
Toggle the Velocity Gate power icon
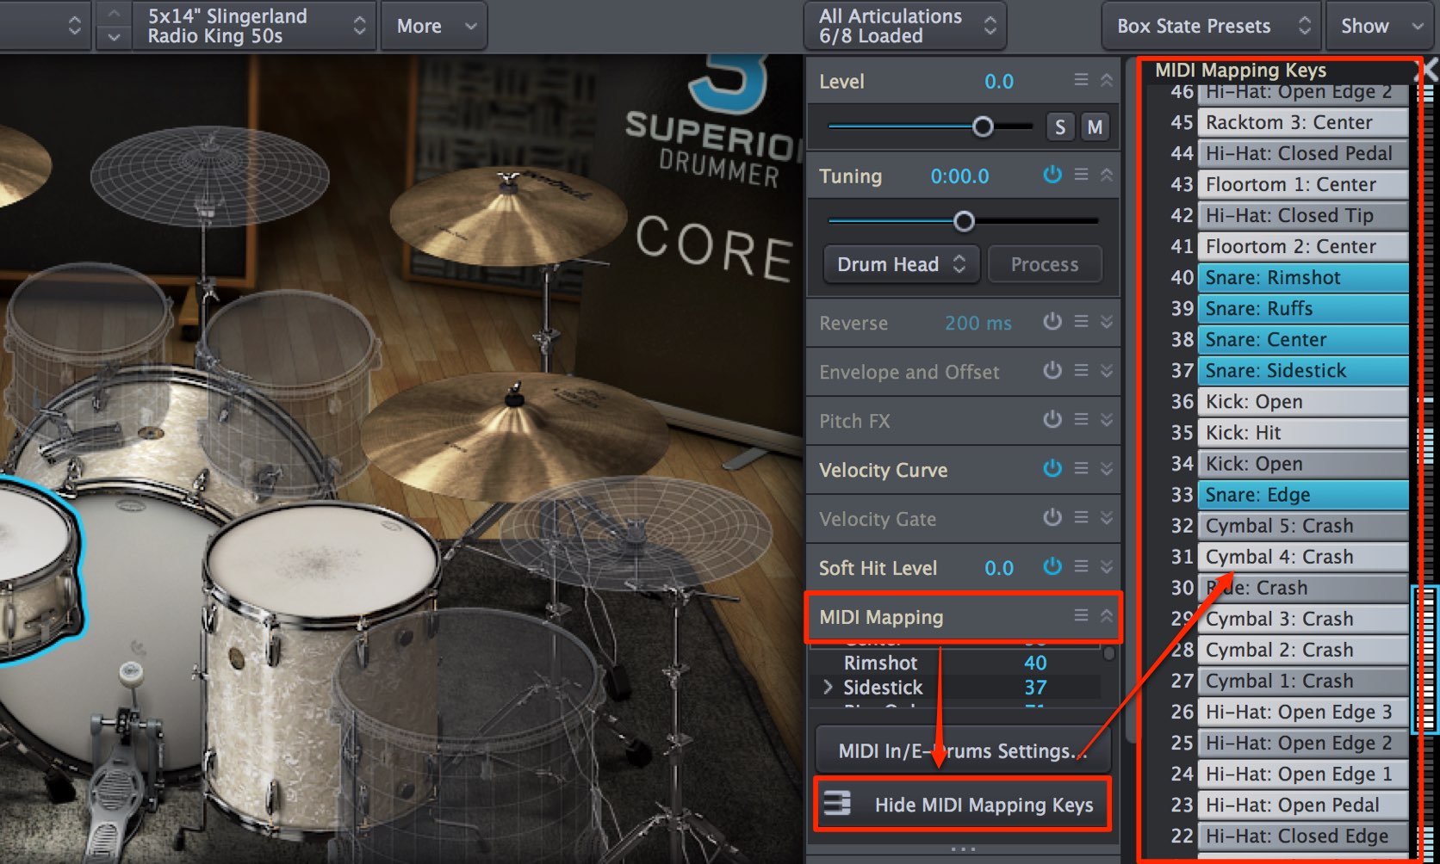point(1052,517)
